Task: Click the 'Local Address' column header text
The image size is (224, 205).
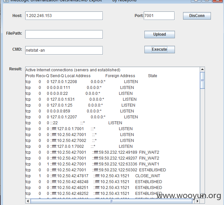Action: pos(78,76)
